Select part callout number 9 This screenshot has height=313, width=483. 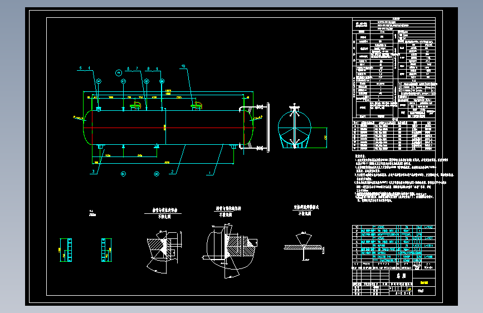coord(157,69)
